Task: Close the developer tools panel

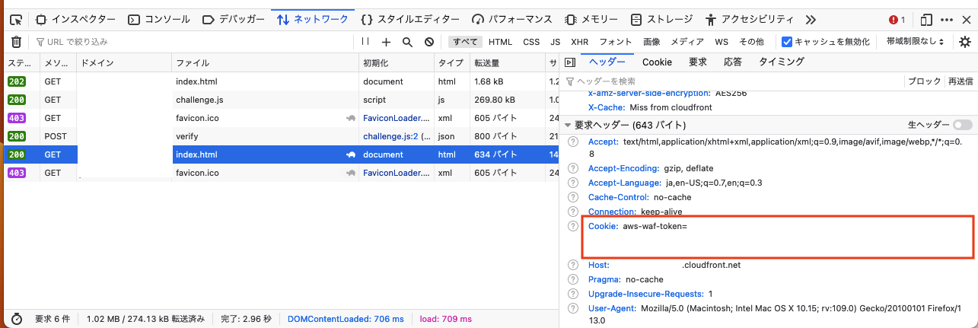Action: (965, 19)
